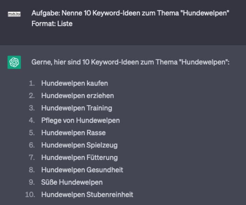This screenshot has height=205, width=246.
Task: Click list number "7." beside Hundewelpen Fütterung
Action: (32, 158)
